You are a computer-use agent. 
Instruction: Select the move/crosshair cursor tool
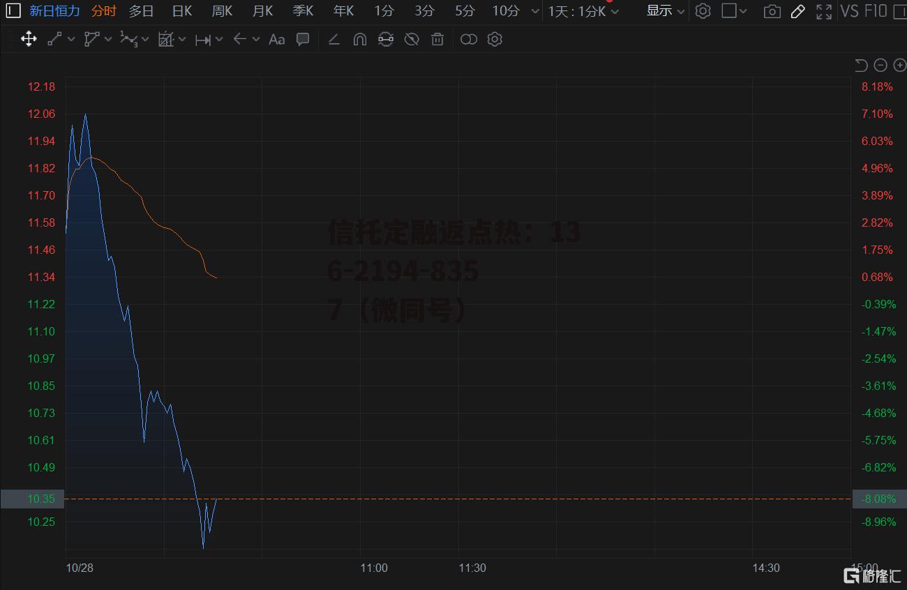(x=29, y=39)
